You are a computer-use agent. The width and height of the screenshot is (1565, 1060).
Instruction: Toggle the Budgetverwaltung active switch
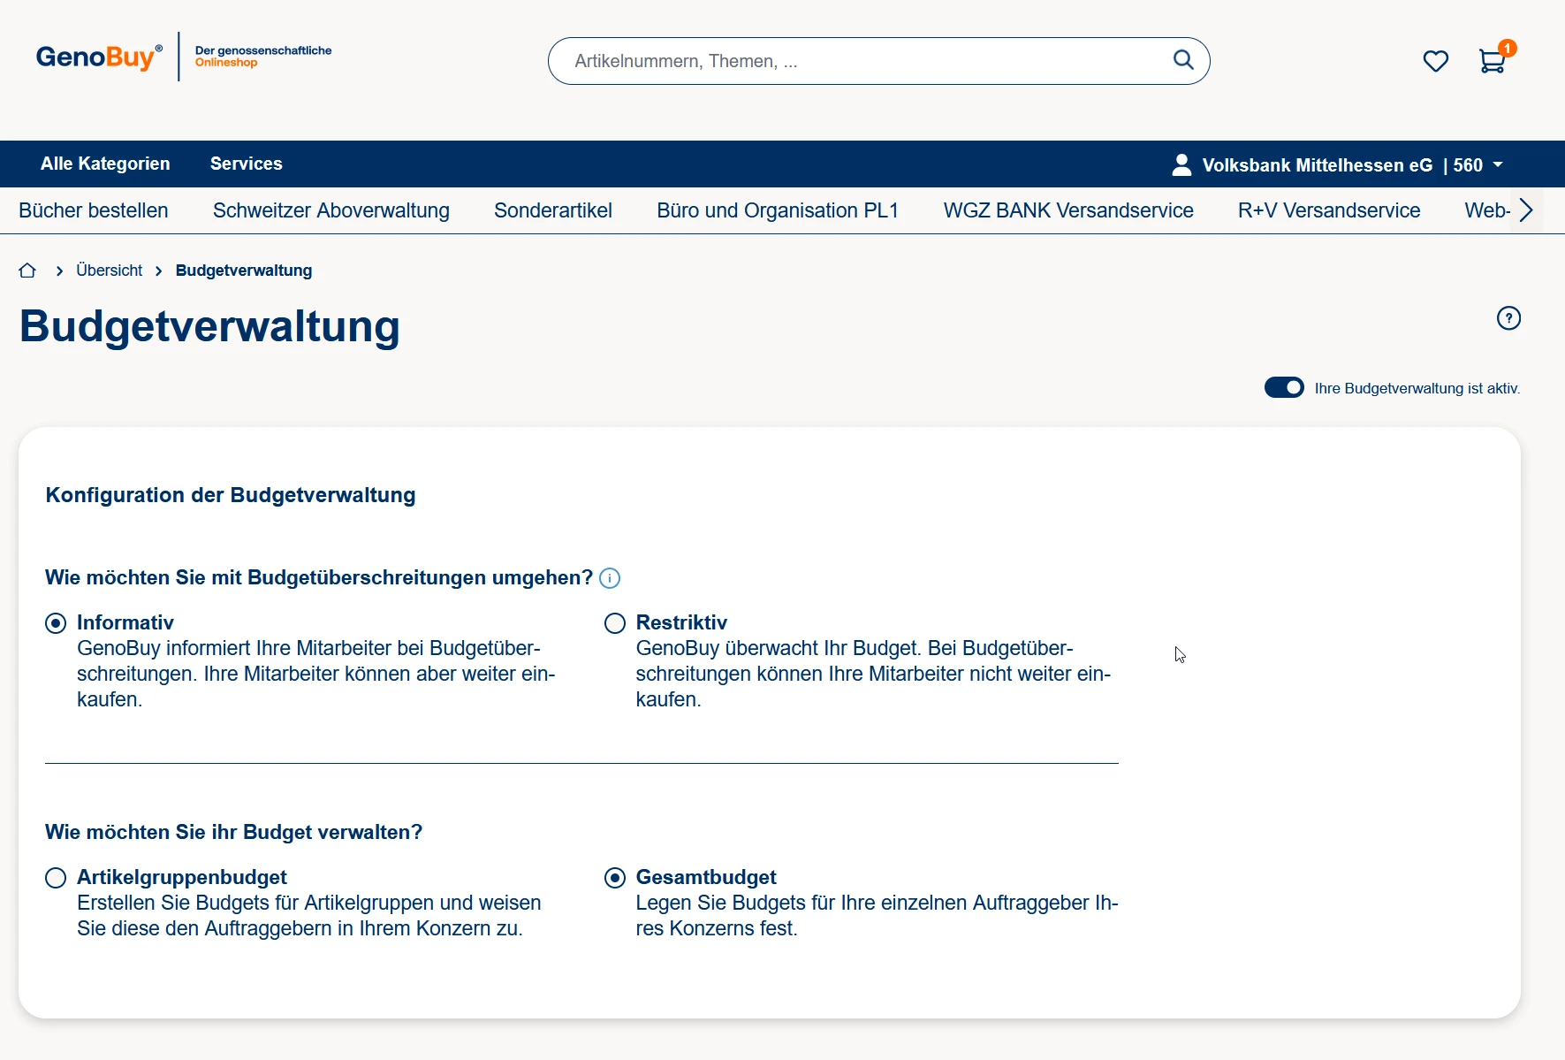point(1284,388)
